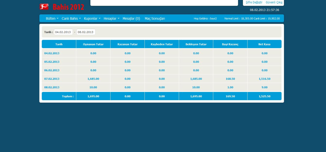Select total Net Kasa 1,525.50

click(264, 96)
